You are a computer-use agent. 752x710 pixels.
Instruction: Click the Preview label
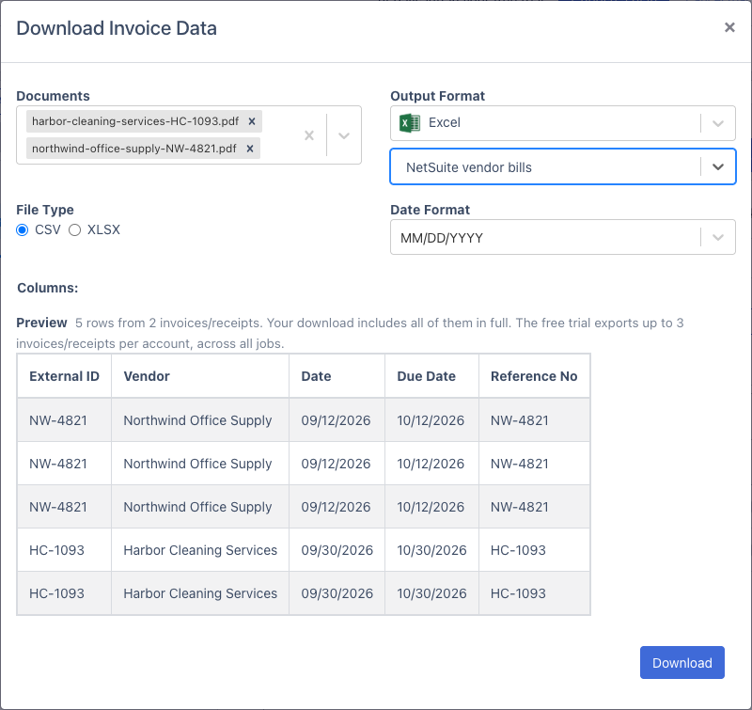click(x=41, y=323)
